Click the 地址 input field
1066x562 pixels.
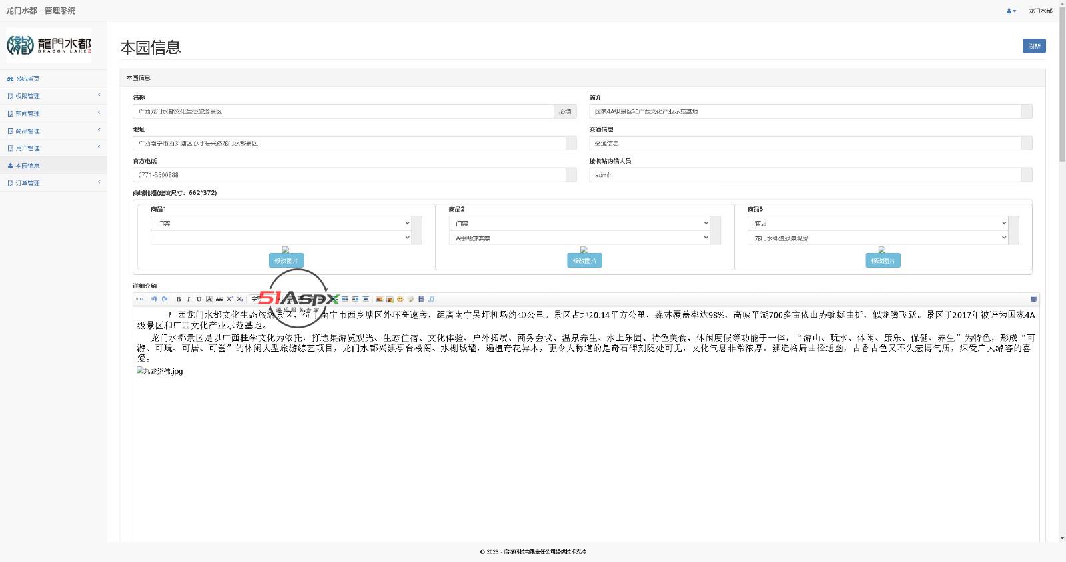click(349, 143)
